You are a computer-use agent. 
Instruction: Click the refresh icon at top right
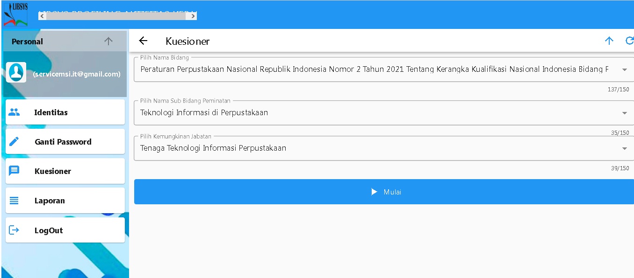(x=629, y=41)
